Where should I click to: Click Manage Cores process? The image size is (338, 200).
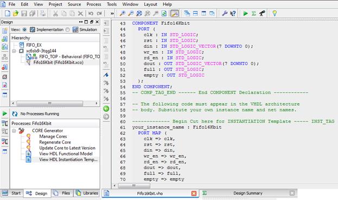tap(53, 137)
